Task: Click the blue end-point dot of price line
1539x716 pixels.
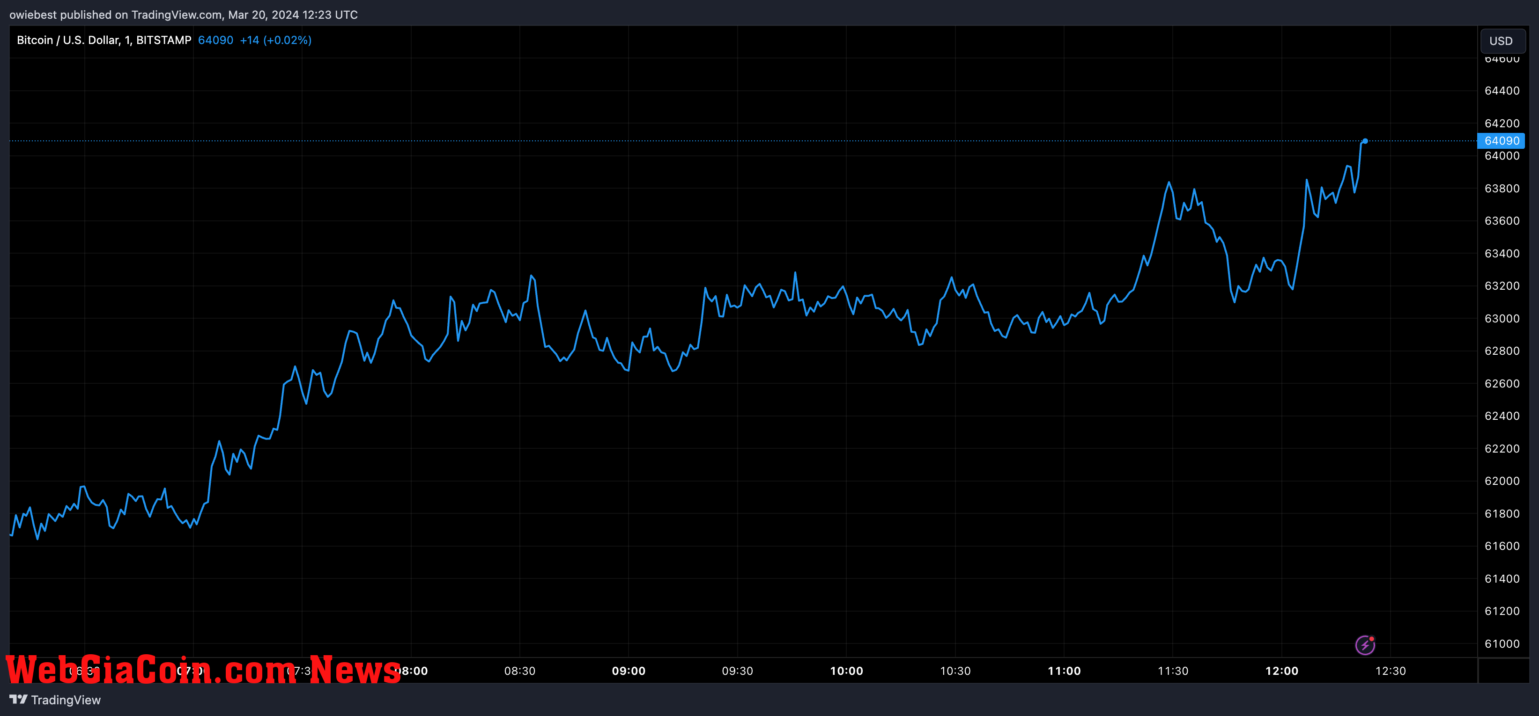Action: pos(1365,141)
